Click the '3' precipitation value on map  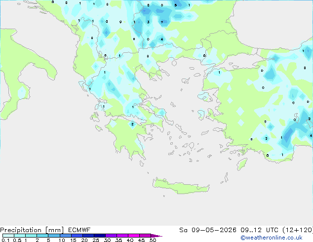pyautogui.click(x=148, y=22)
